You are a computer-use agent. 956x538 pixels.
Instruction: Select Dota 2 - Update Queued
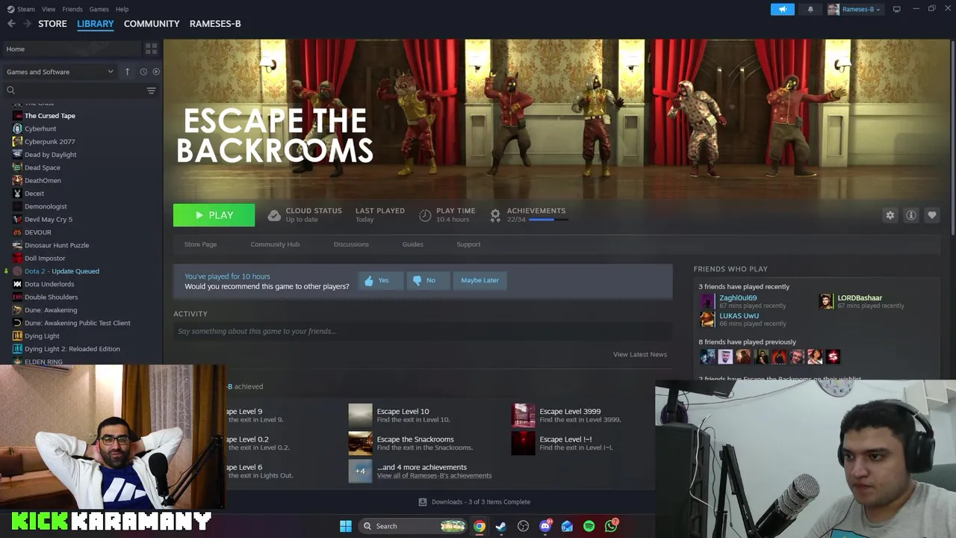pos(61,271)
